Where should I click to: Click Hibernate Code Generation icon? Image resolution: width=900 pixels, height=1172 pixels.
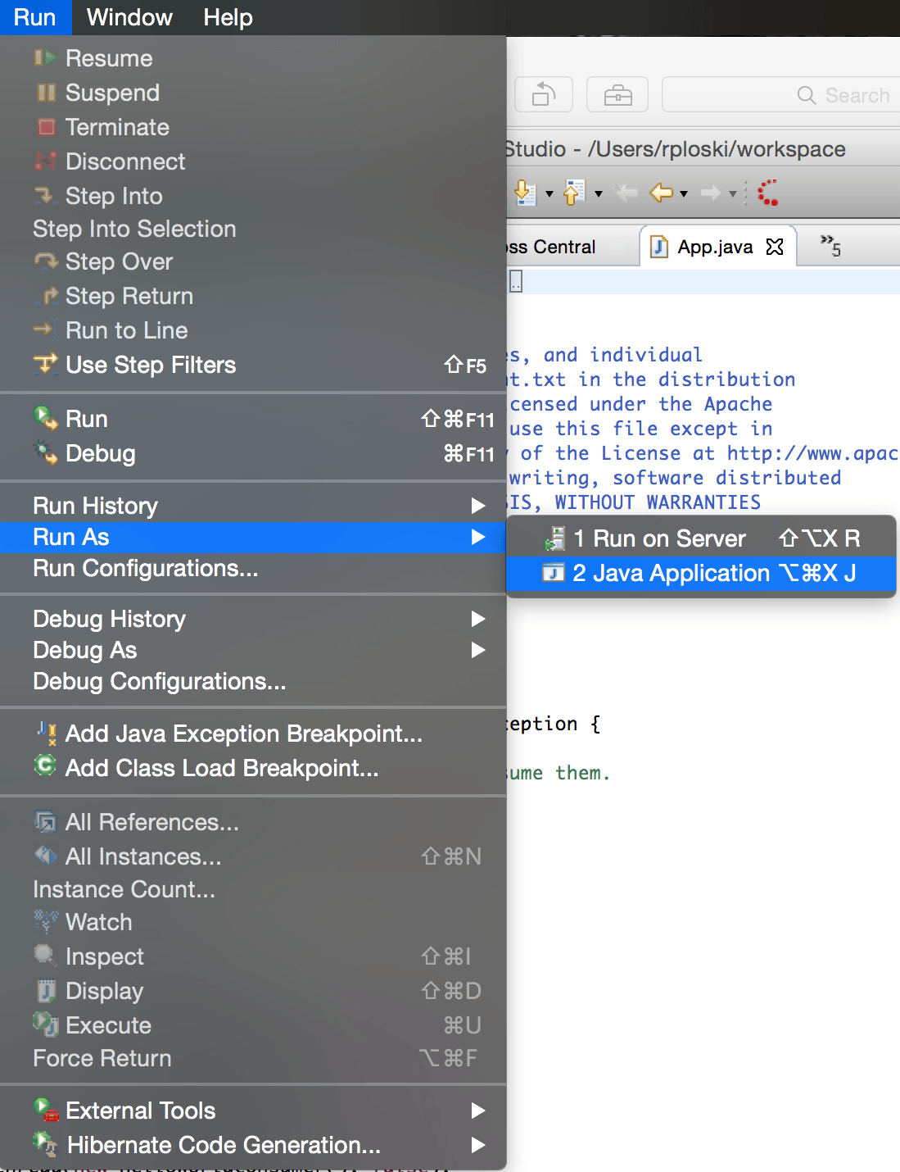click(46, 1144)
